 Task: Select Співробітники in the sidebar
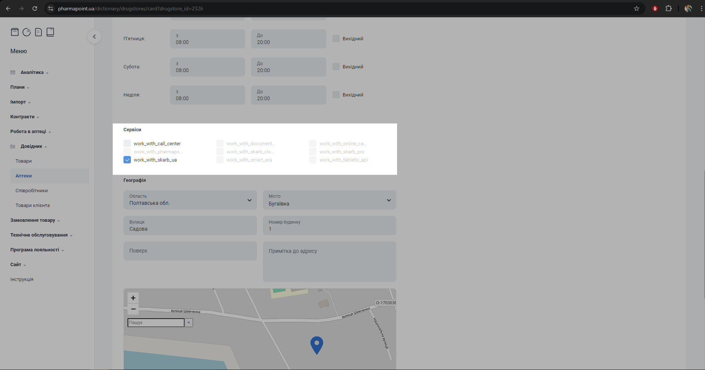pos(32,191)
